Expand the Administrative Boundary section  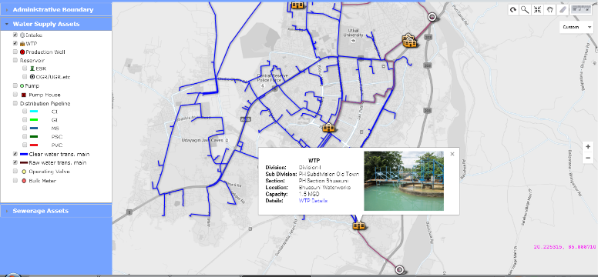pyautogui.click(x=55, y=9)
